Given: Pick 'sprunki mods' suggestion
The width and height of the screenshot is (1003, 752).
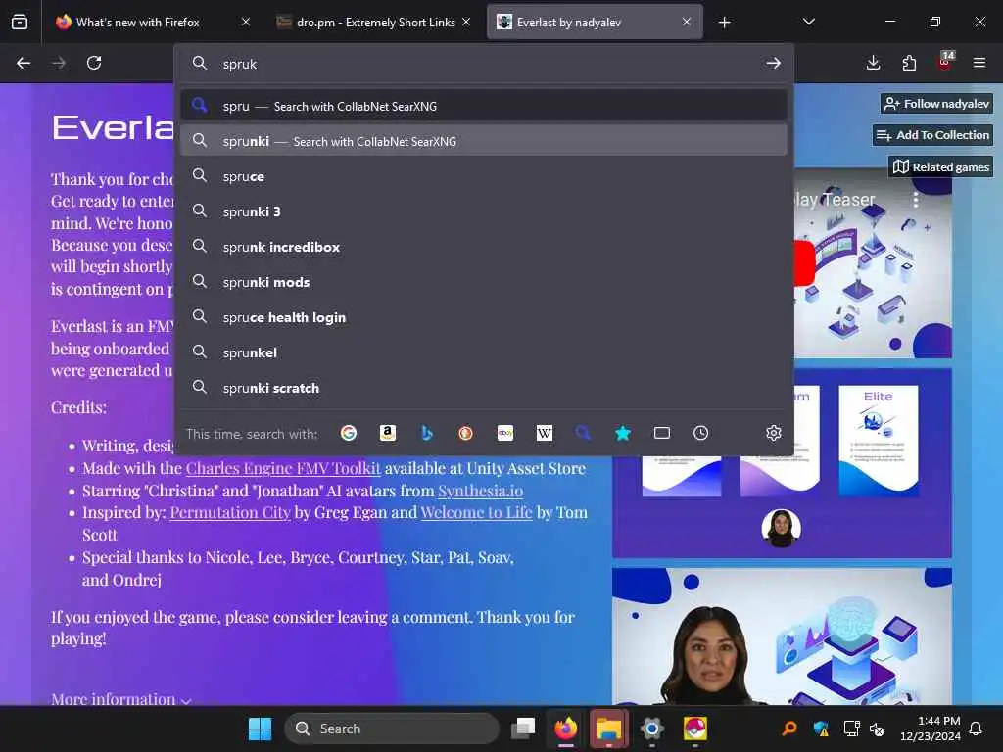Looking at the screenshot, I should (484, 282).
